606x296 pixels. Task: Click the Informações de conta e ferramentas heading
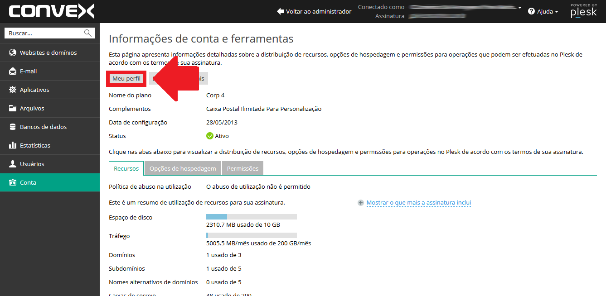201,38
